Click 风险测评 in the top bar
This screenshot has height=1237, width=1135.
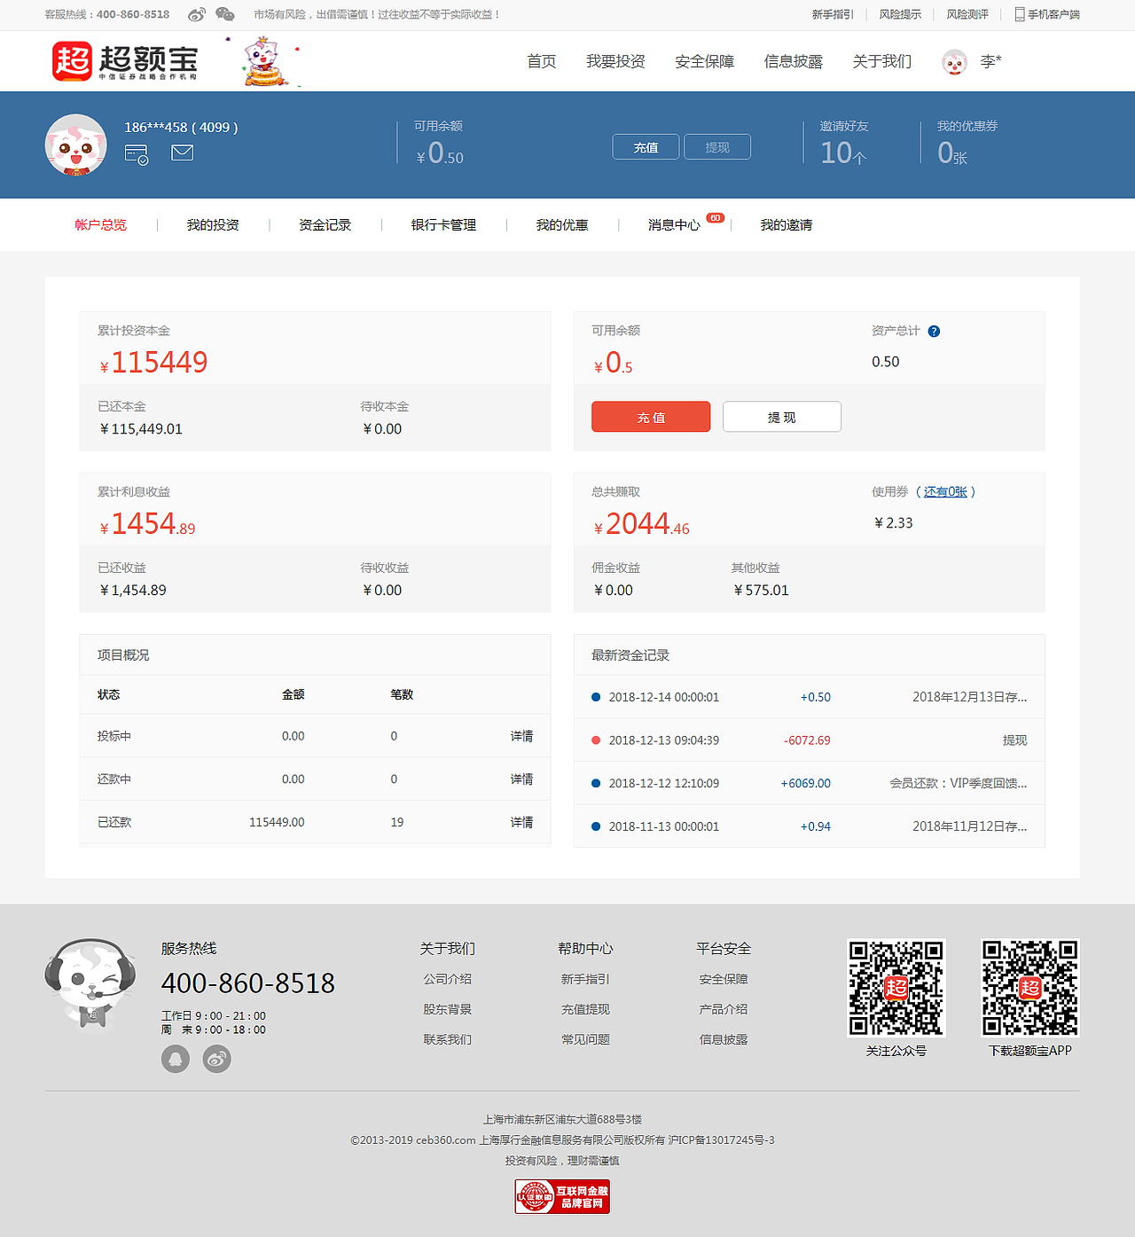click(x=967, y=14)
